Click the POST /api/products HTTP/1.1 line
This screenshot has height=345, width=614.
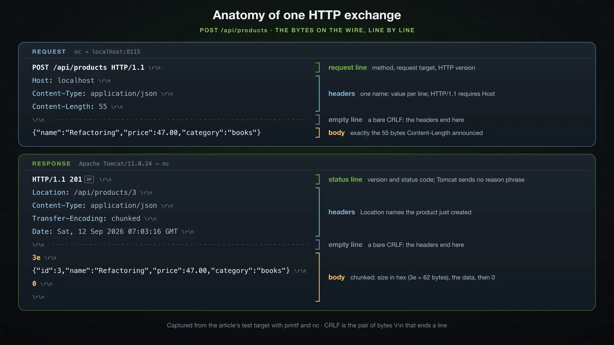coord(88,67)
